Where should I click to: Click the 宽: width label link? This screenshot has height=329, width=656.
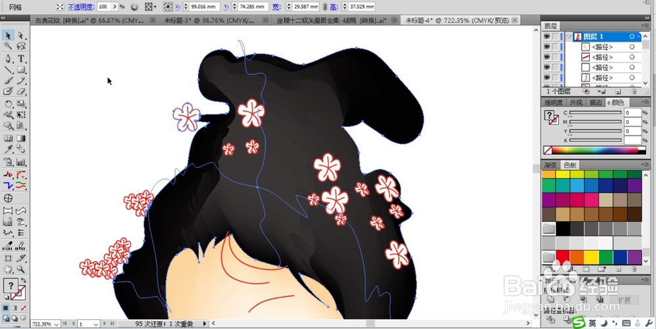pyautogui.click(x=277, y=7)
